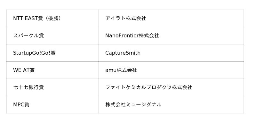
Task: Select 株式会社ミューシグナル company name
Action: tap(133, 105)
